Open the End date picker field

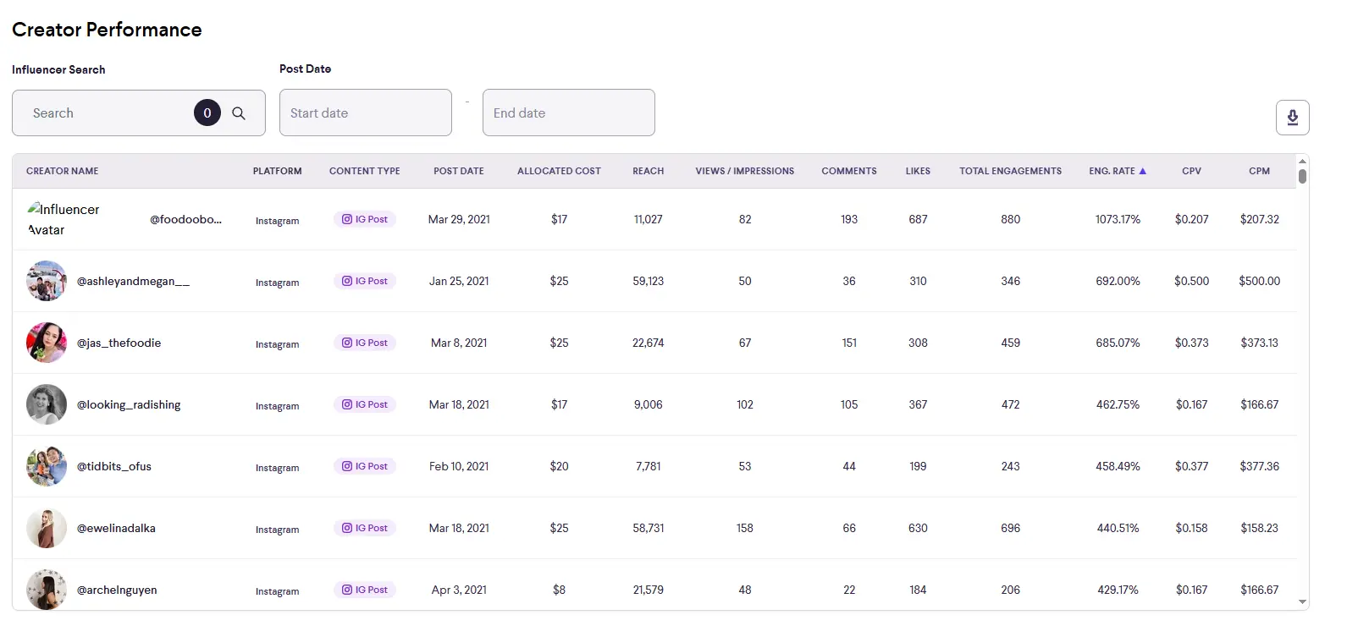coord(569,113)
